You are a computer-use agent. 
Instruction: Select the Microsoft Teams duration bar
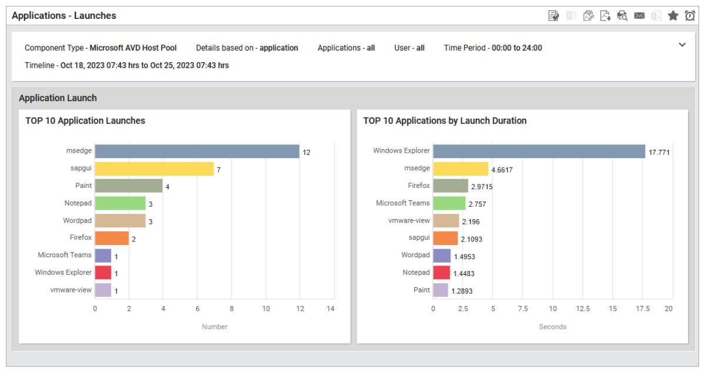pos(449,204)
